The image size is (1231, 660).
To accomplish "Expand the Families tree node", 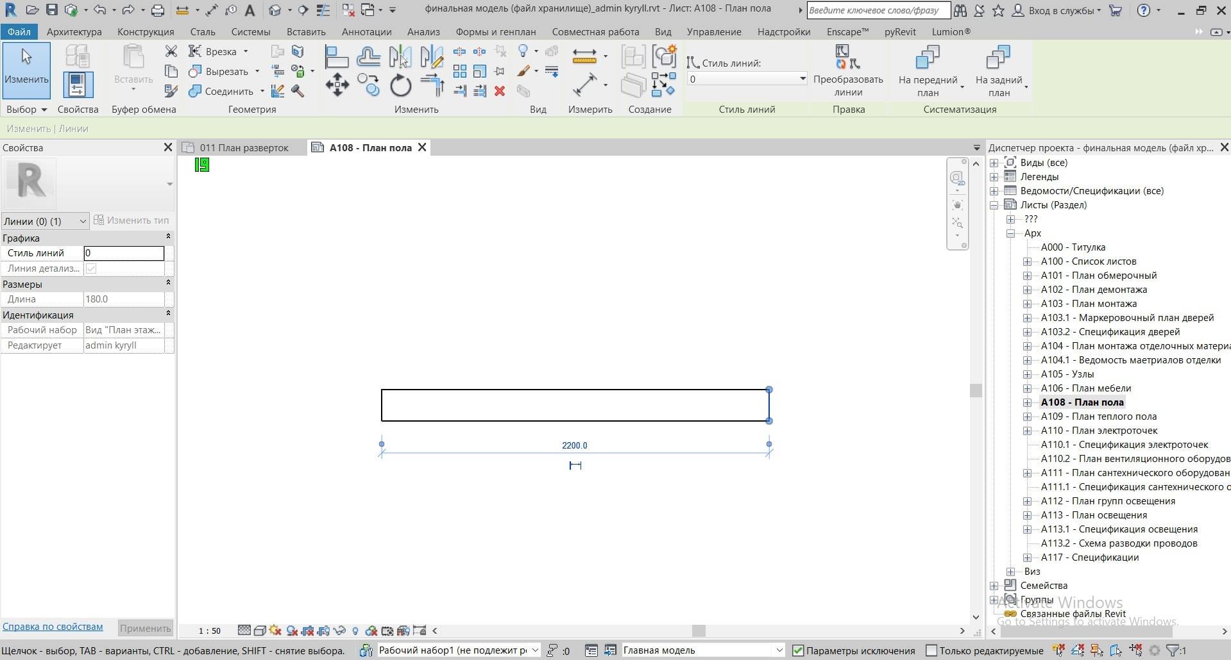I will [x=994, y=586].
